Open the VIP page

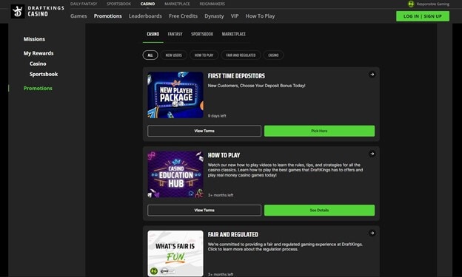pyautogui.click(x=235, y=16)
